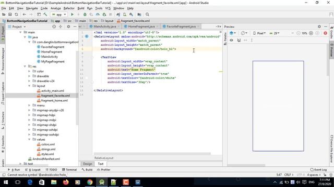Viewport: 334px width, 187px height.
Task: Open the Event Log
Action: click(318, 170)
